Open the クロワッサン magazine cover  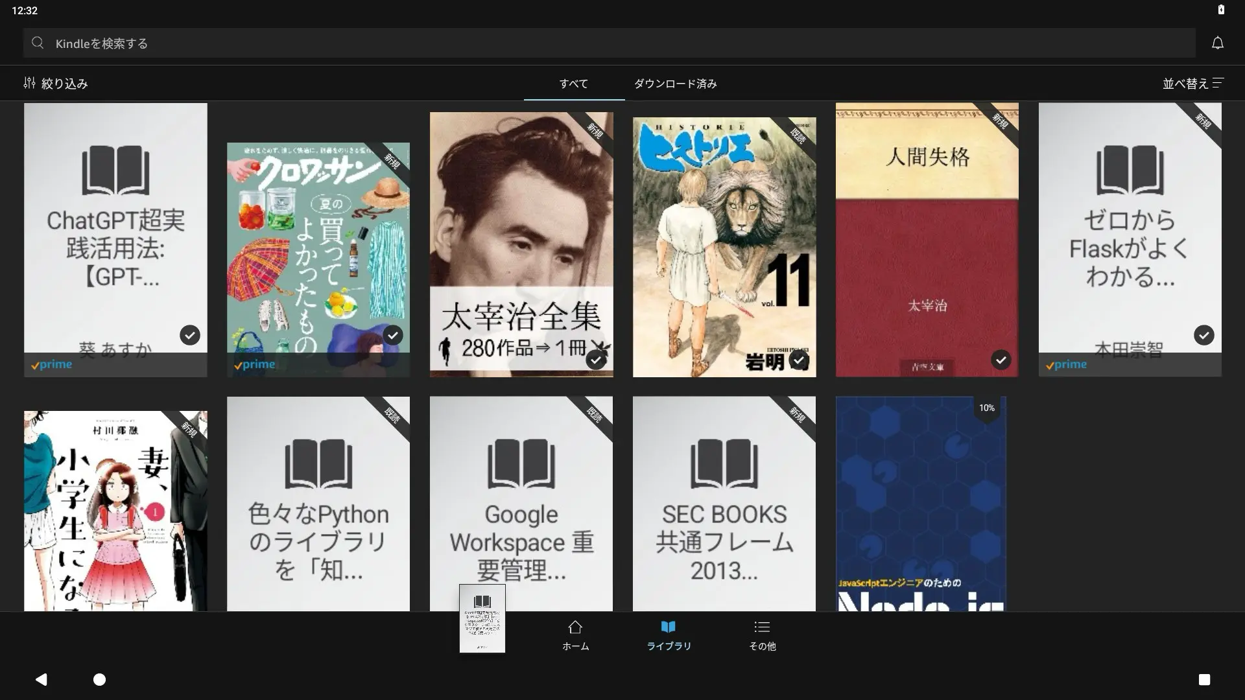pos(318,259)
